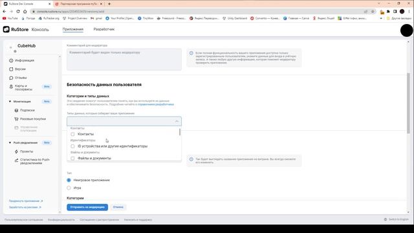Select the RuStore Dev Console browser tab
414x233 pixels.
click(27, 4)
